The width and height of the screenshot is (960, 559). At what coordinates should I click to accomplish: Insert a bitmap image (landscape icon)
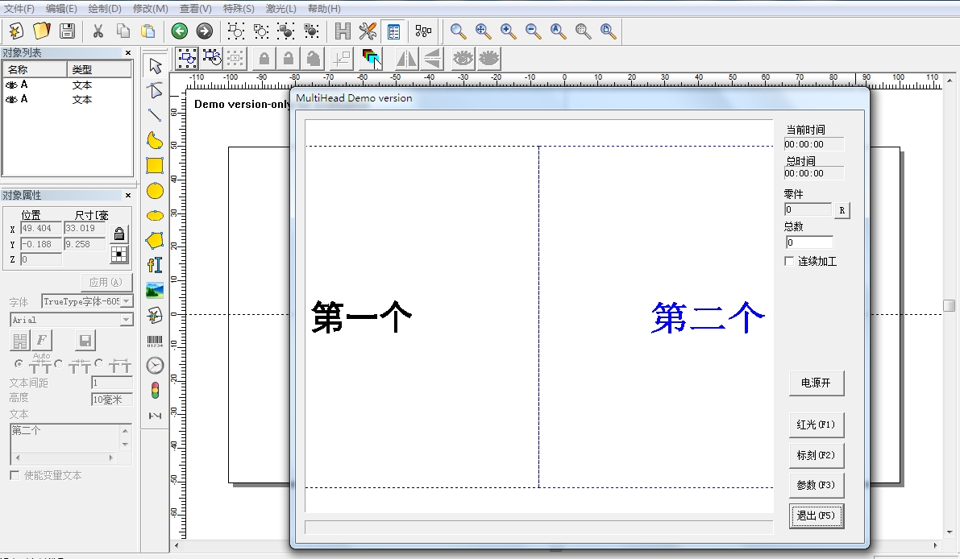tap(155, 290)
